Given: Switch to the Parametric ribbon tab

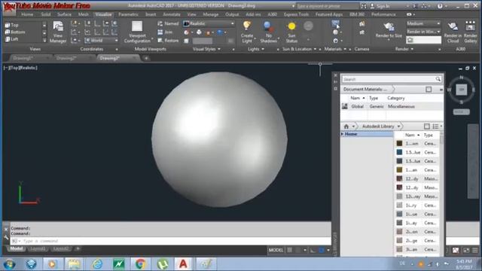Looking at the screenshot, I should point(128,14).
